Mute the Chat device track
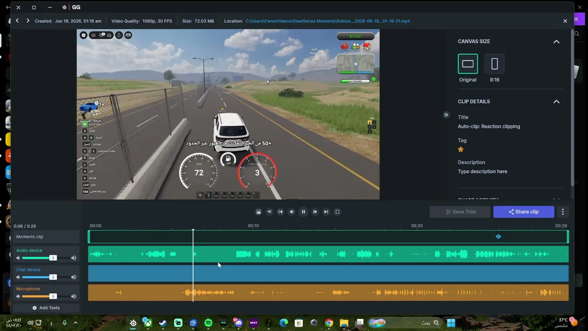Image resolution: width=588 pixels, height=331 pixels. coord(18,277)
